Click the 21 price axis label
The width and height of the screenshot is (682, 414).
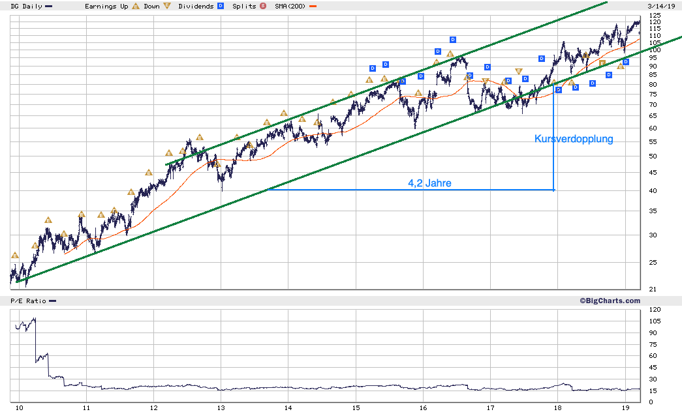tap(653, 289)
